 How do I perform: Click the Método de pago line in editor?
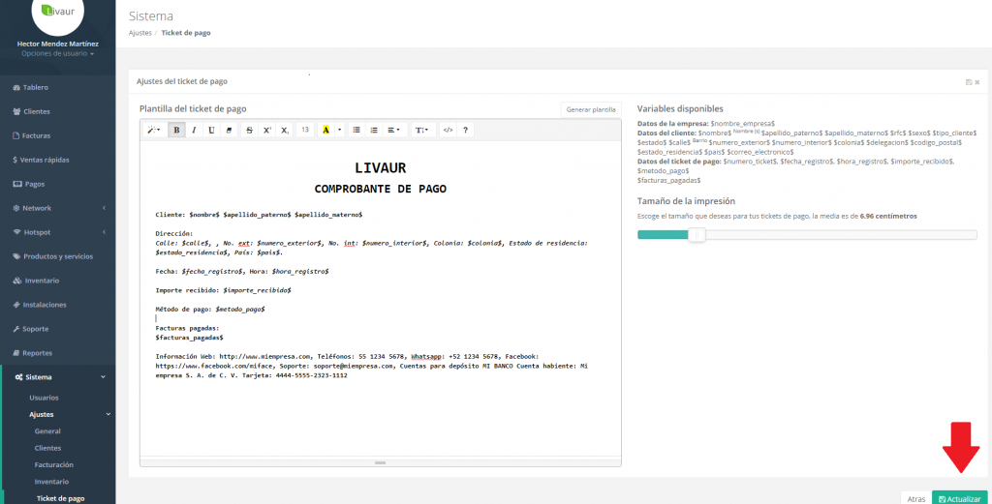coord(210,310)
